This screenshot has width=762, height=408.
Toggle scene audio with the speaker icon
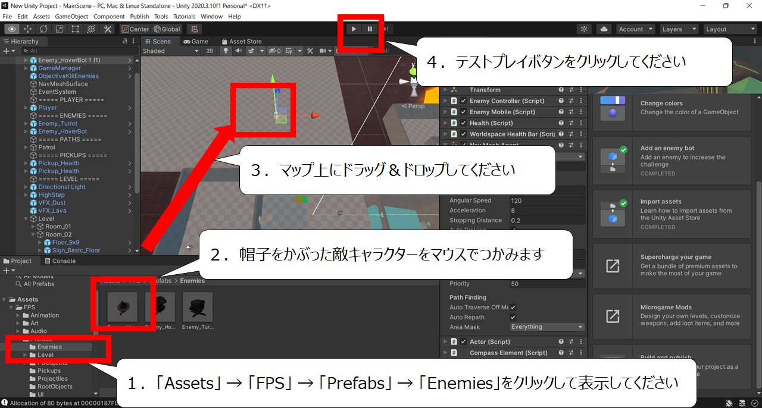coord(238,51)
